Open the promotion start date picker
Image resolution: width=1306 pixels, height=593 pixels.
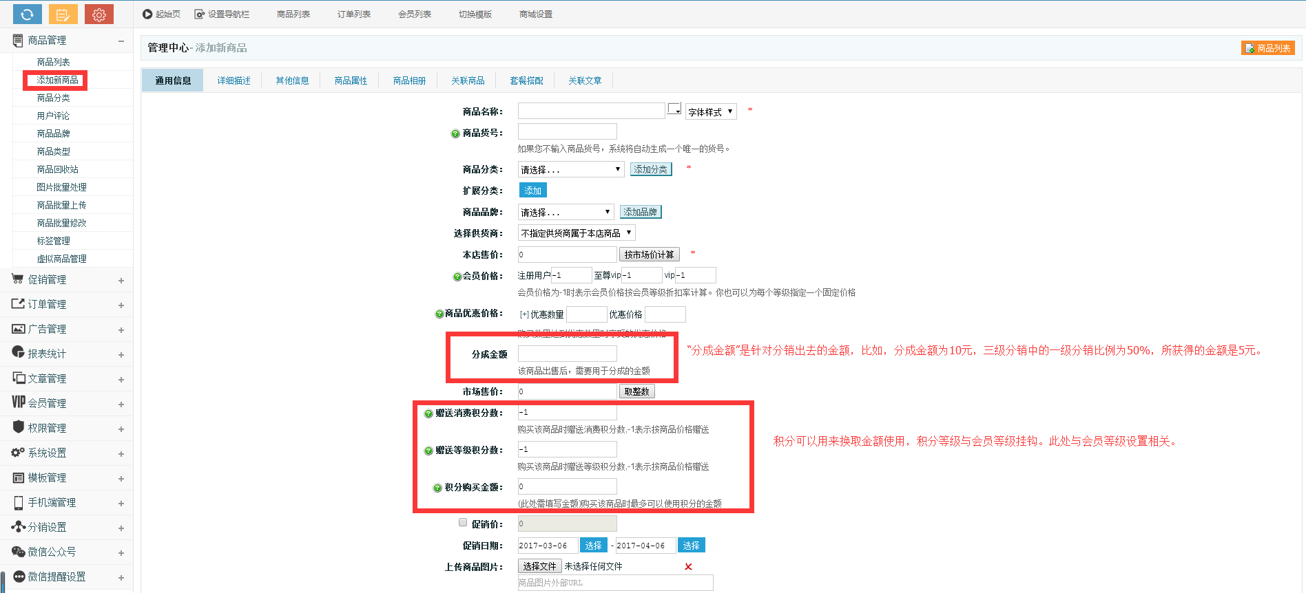[594, 546]
